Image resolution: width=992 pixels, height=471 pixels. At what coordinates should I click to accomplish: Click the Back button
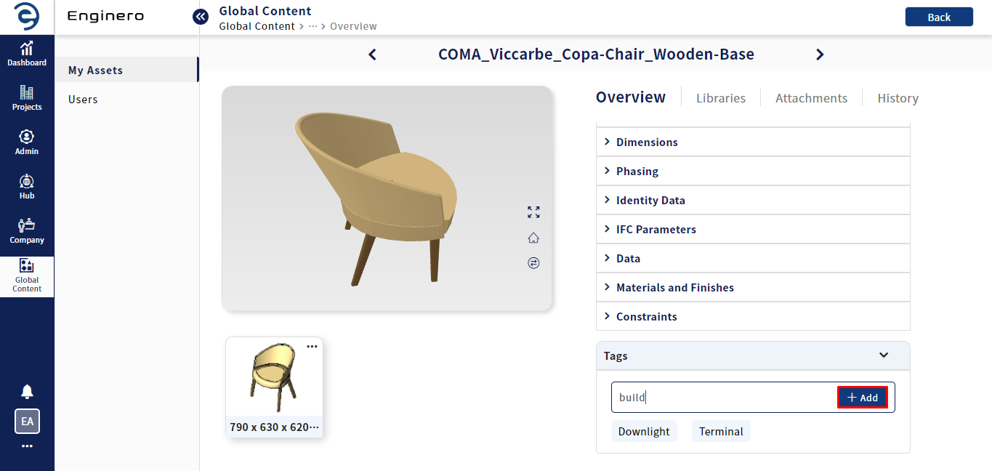(x=939, y=17)
